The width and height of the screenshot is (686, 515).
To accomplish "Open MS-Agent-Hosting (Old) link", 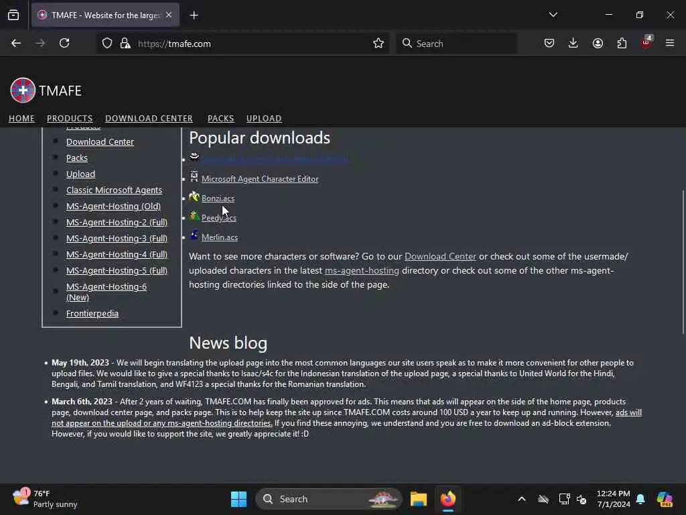I will (x=113, y=206).
